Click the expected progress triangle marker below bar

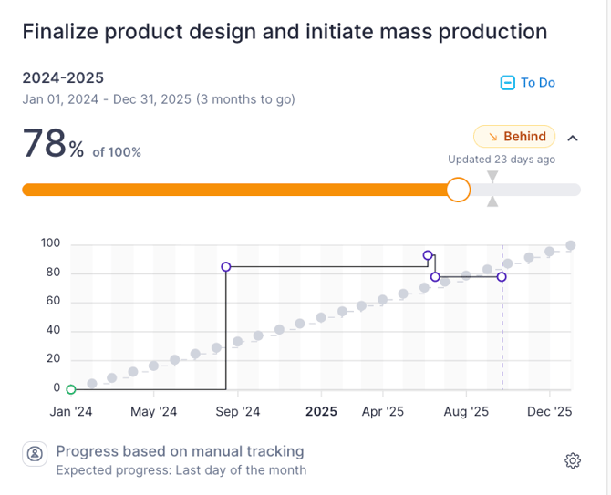click(492, 201)
